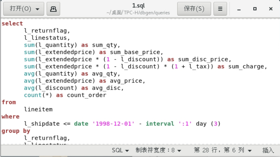Save file with 保存(S) button
The image size is (280, 157).
[x=194, y=9]
